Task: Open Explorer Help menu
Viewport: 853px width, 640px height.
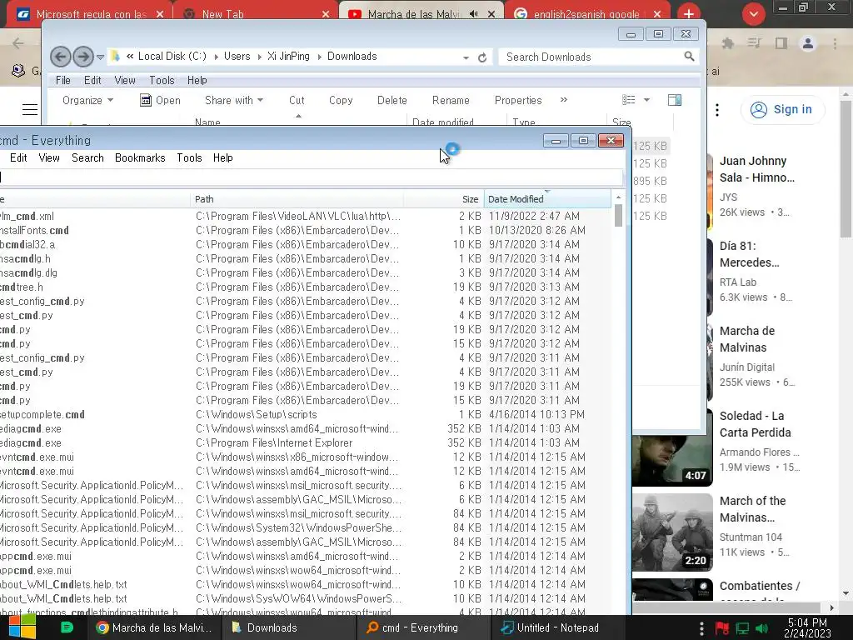Action: point(197,80)
